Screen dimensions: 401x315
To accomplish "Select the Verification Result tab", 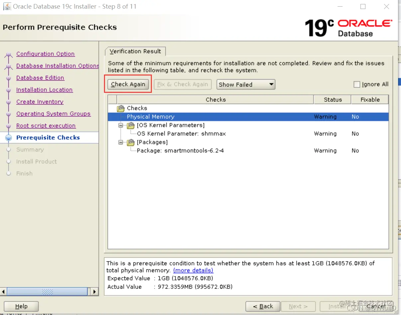I will (135, 51).
